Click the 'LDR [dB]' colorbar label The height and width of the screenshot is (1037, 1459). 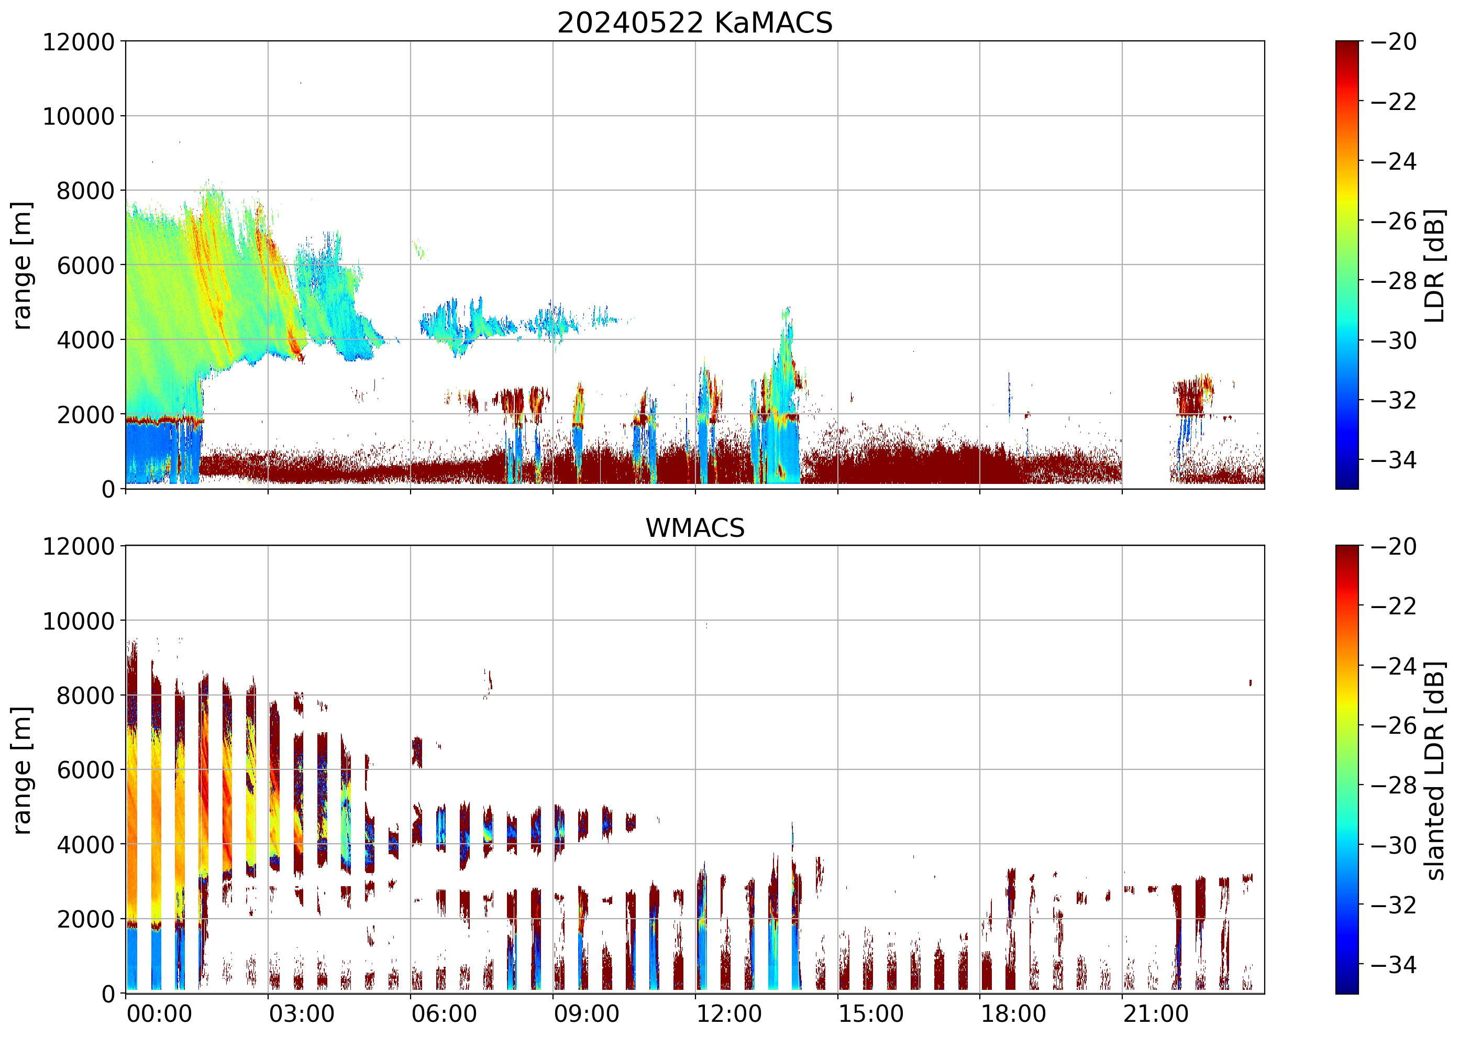tap(1434, 265)
